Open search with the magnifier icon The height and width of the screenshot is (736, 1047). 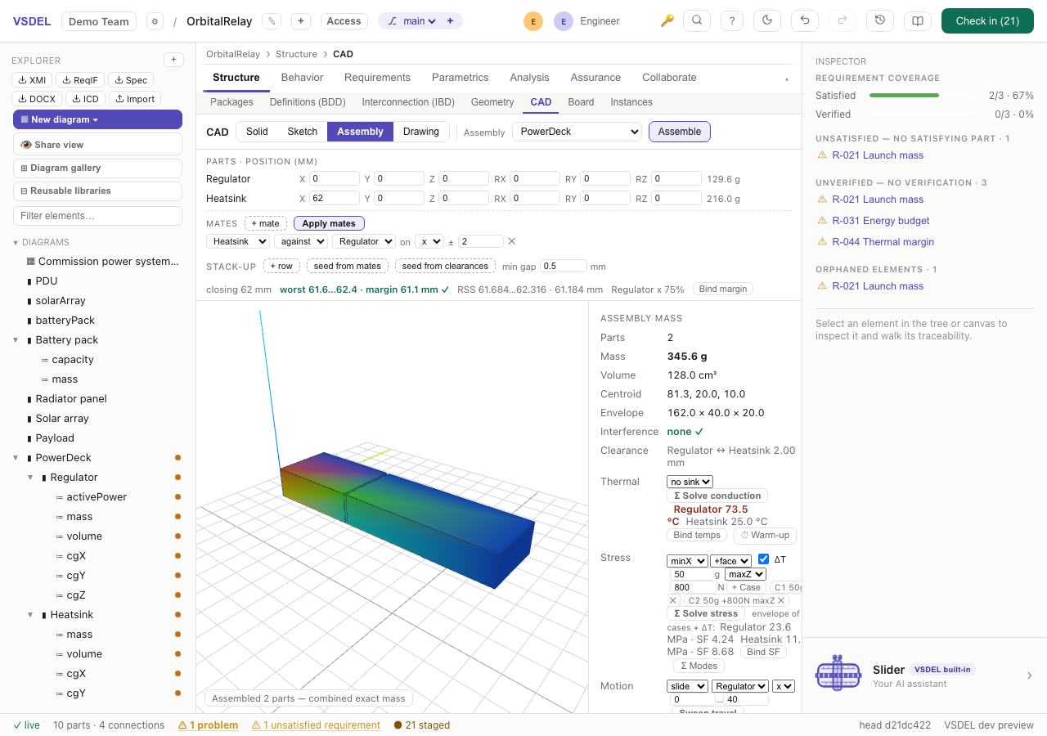(697, 21)
